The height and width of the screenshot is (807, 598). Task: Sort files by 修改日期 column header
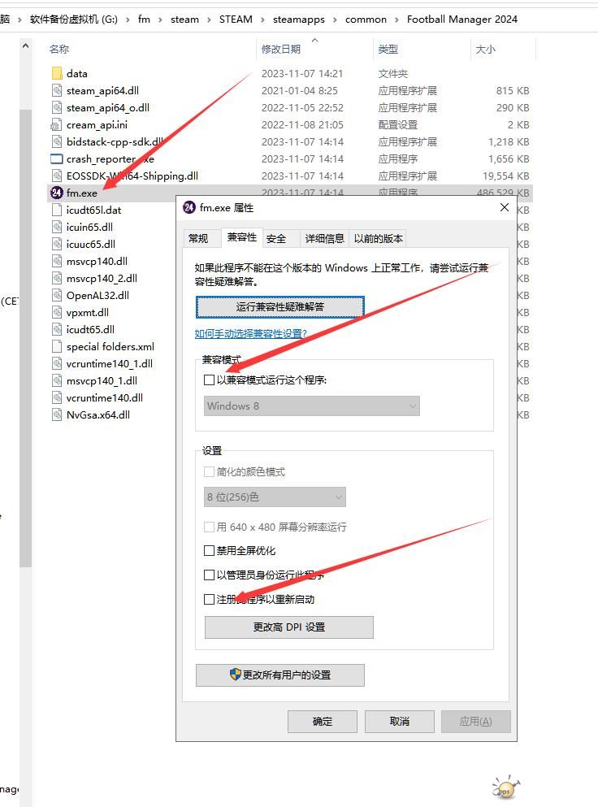tap(280, 49)
